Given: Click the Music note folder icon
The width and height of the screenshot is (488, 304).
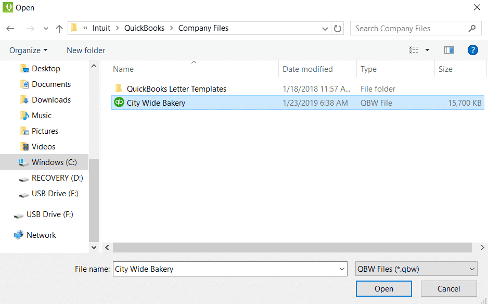Looking at the screenshot, I should 24,115.
